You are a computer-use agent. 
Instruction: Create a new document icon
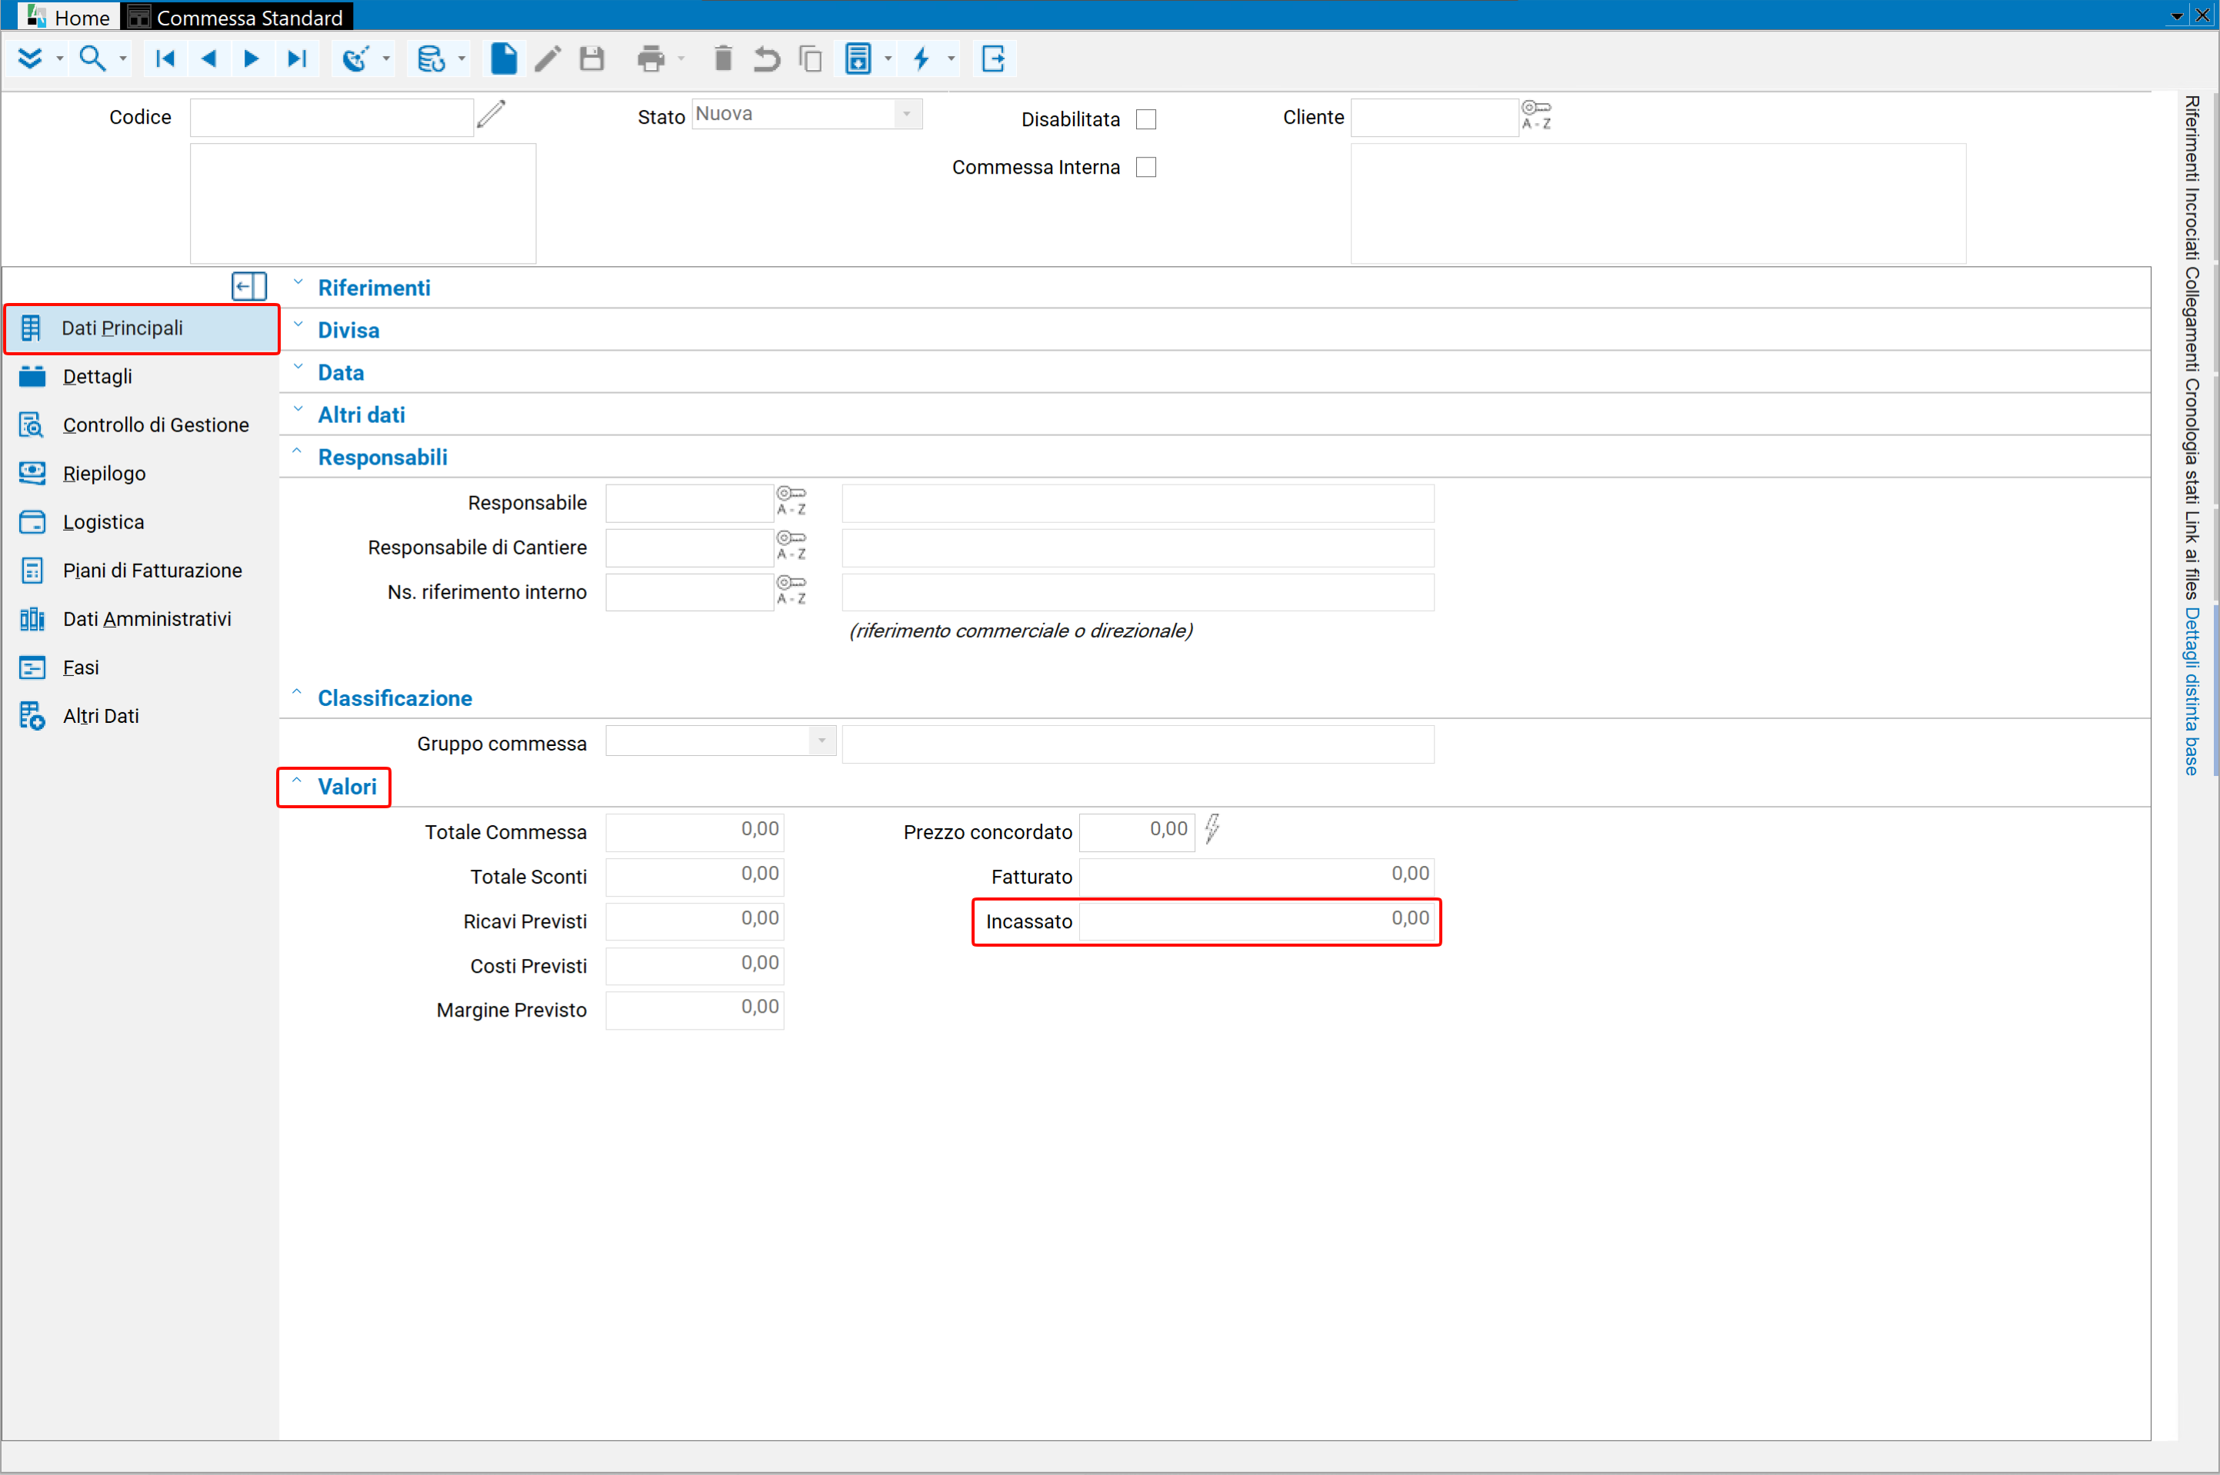tap(503, 58)
